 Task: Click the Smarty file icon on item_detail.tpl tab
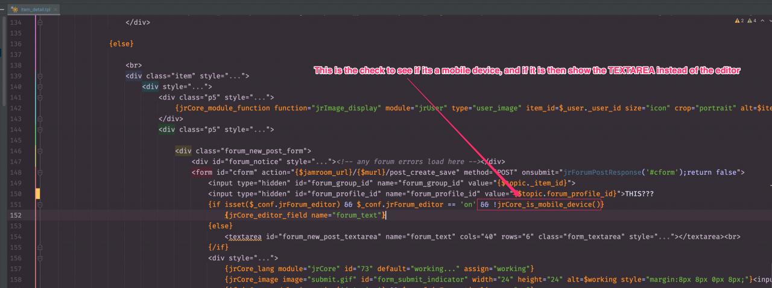coord(14,10)
